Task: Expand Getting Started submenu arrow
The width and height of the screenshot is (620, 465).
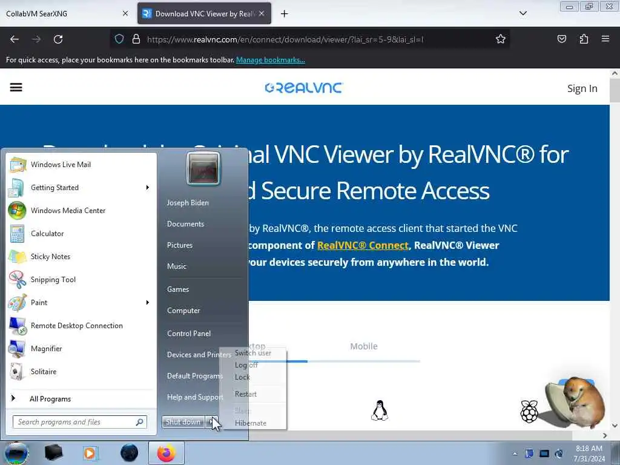Action: (x=148, y=188)
